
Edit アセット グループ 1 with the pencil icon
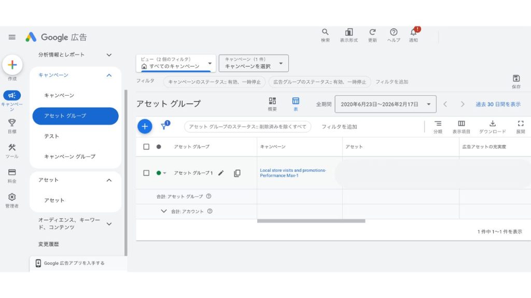tap(221, 173)
